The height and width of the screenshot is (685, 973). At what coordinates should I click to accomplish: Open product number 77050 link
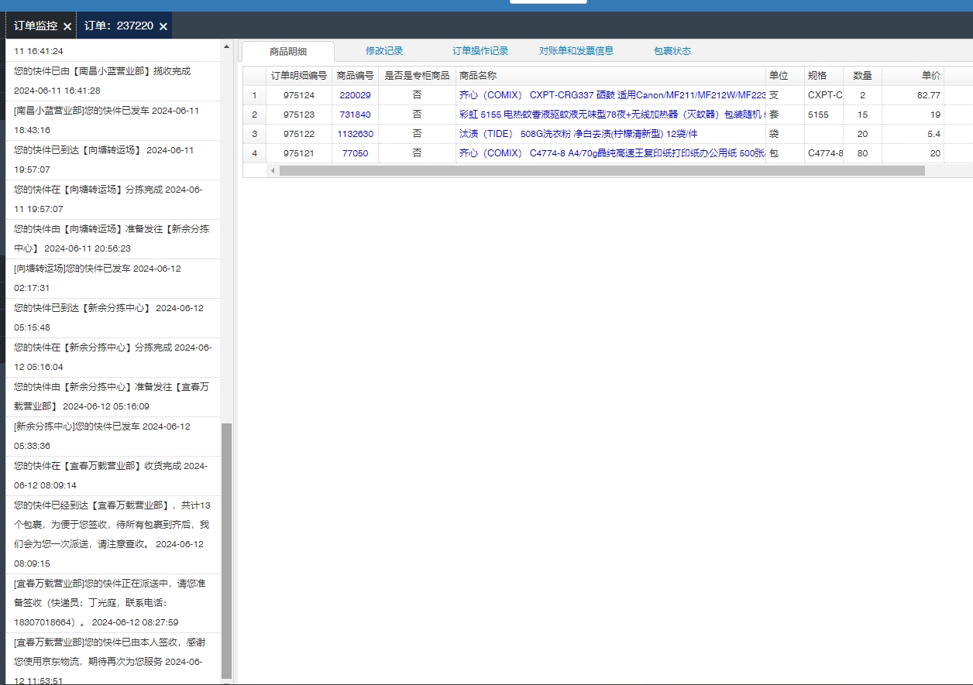pyautogui.click(x=355, y=153)
